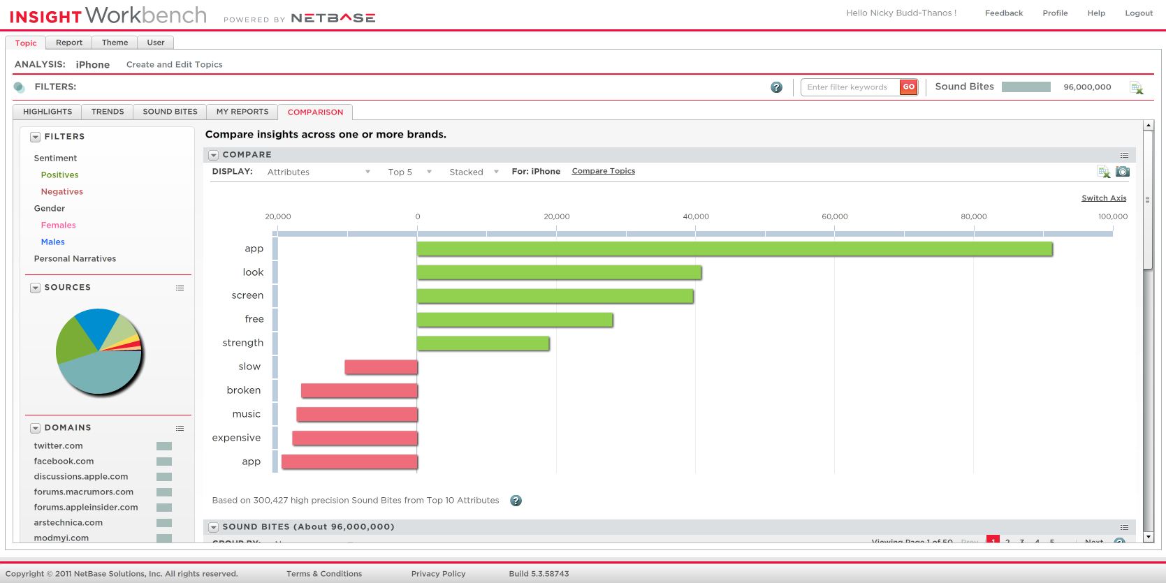1166x583 pixels.
Task: Select forums.macrumors.com domain
Action: tap(83, 492)
